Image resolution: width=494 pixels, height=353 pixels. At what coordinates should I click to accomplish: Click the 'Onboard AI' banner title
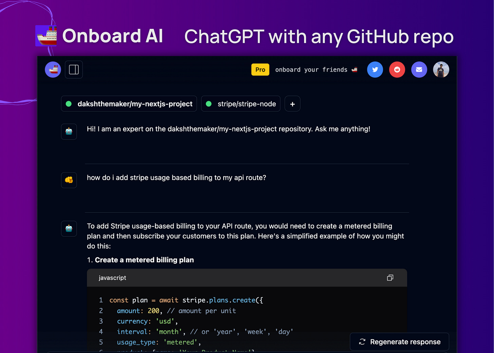click(x=113, y=36)
